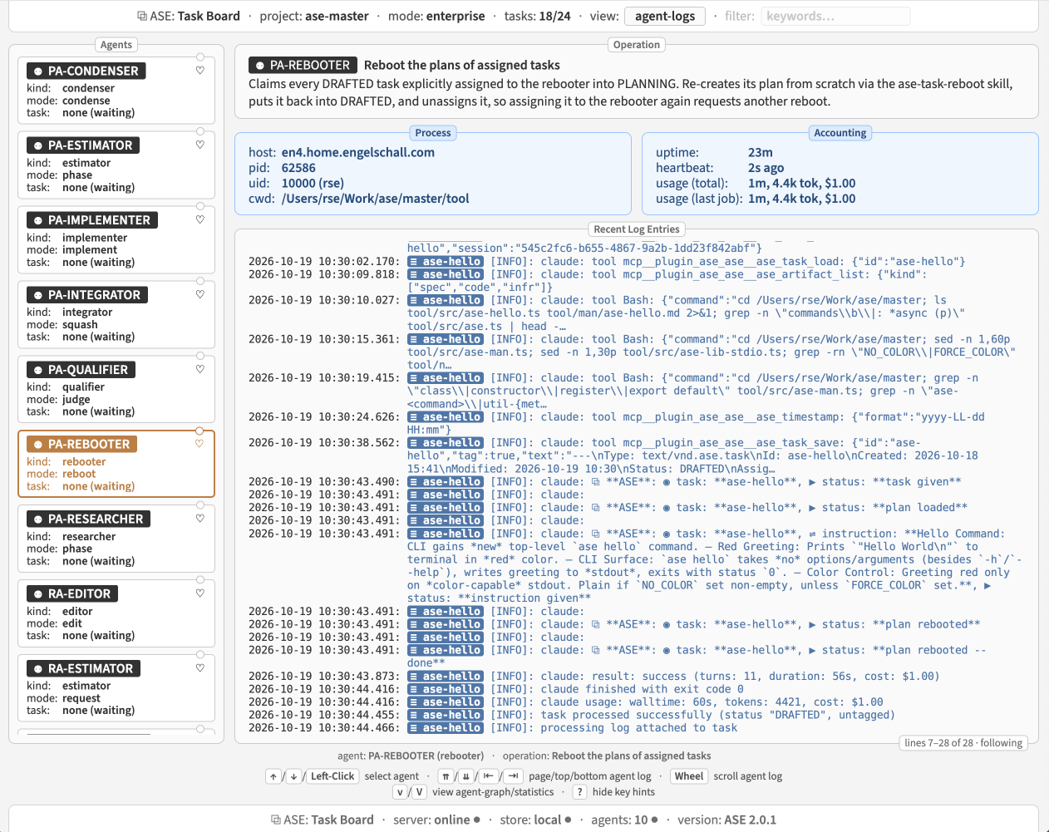
Task: Click uppercase V key for statistics view
Action: pyautogui.click(x=420, y=792)
